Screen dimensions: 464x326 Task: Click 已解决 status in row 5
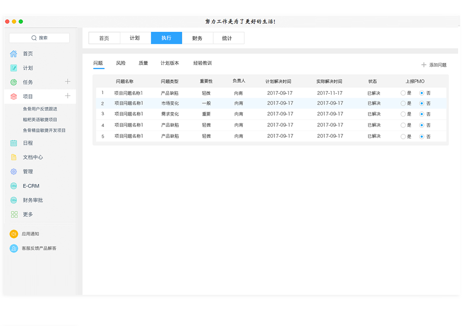(x=374, y=136)
